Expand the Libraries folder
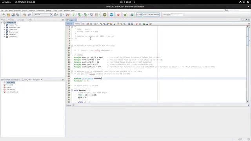251x141 pixels. coord(4,34)
